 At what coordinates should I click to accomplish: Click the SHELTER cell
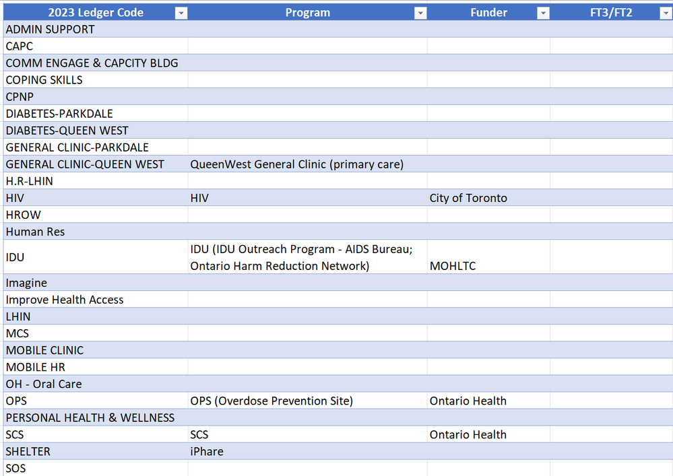point(96,451)
